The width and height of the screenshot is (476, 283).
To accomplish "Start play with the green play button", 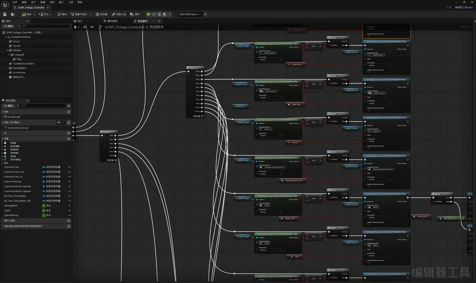I will point(149,14).
